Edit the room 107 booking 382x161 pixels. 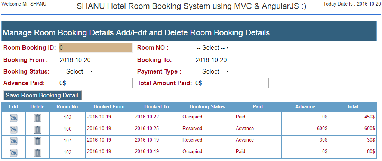(13, 141)
